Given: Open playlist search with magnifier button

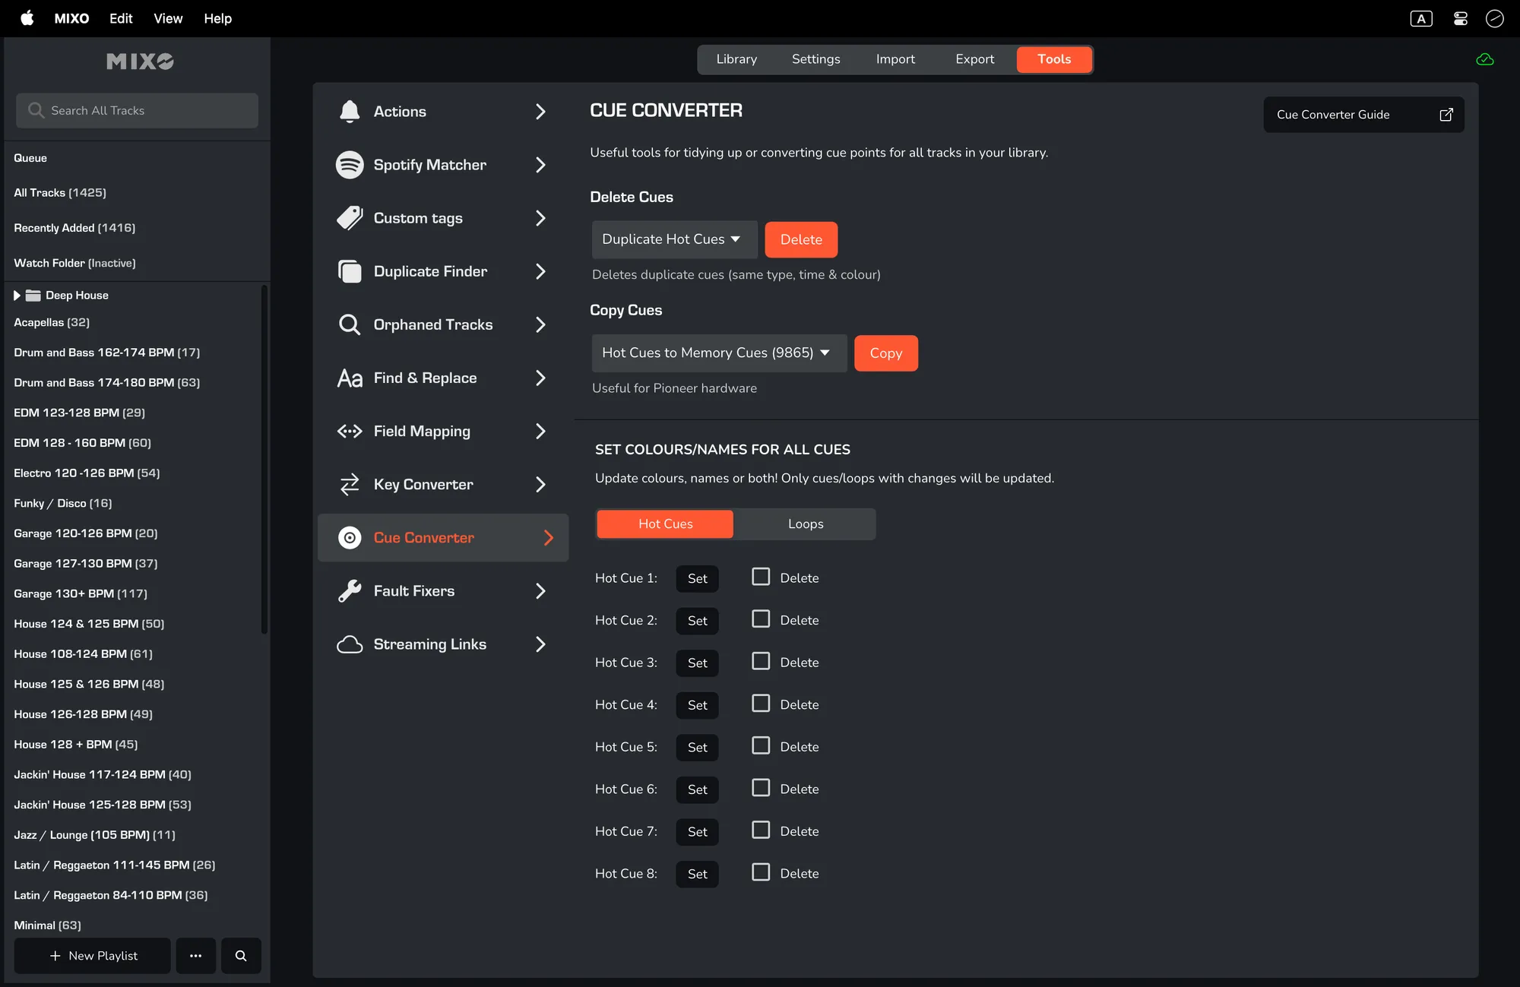Looking at the screenshot, I should [x=241, y=956].
